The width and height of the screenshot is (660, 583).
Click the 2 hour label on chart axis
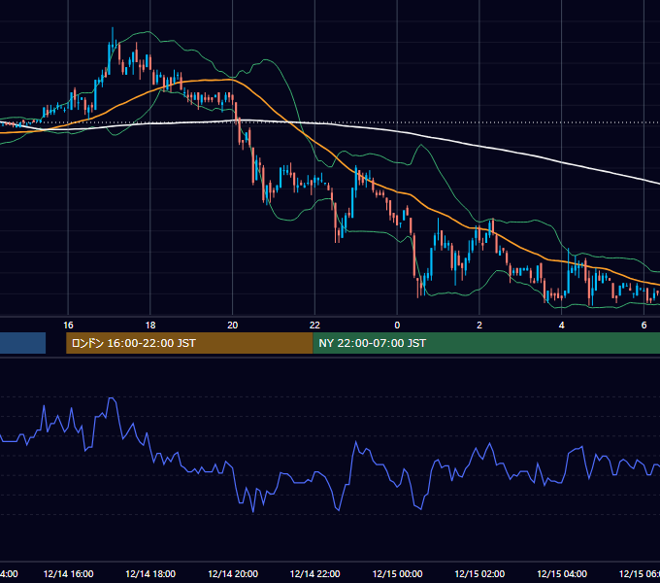coord(479,326)
